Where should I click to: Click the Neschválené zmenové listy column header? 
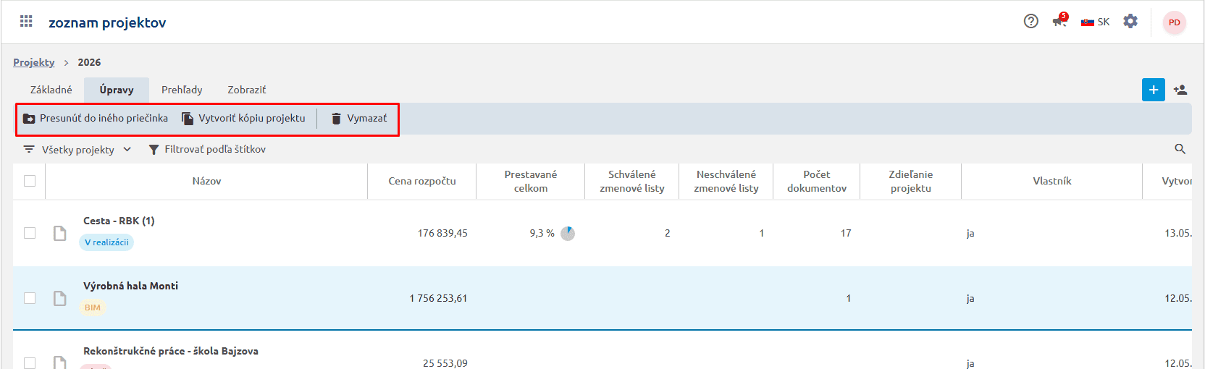(726, 181)
